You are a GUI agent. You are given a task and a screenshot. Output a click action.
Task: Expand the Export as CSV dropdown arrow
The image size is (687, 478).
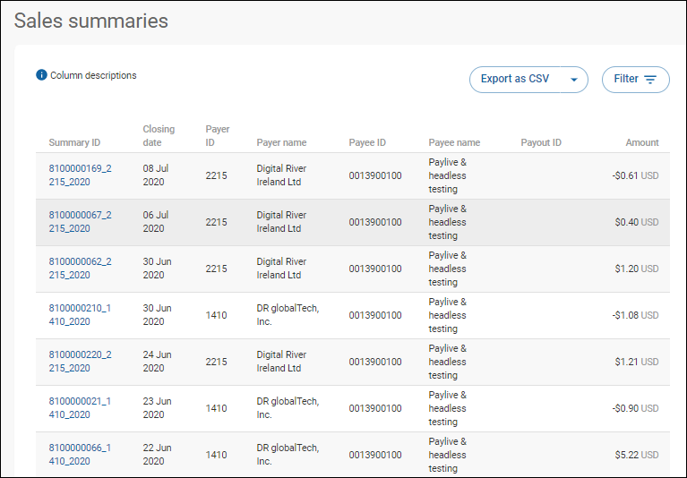(x=574, y=80)
